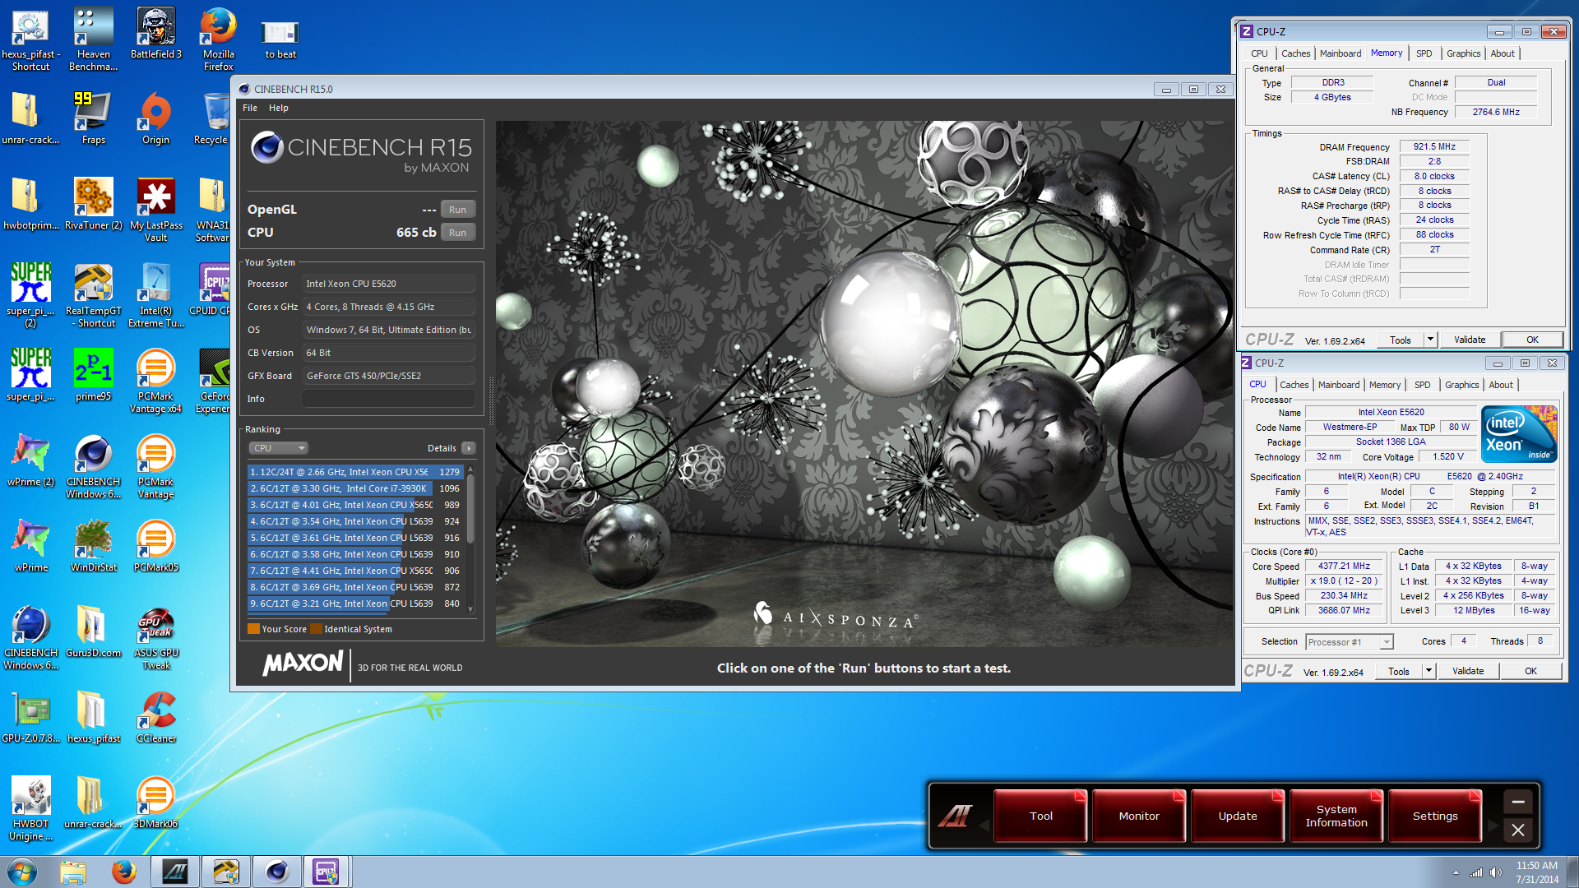Click Validate in upper CPU-Z window
Screen dimensions: 1579x888
pos(1470,340)
